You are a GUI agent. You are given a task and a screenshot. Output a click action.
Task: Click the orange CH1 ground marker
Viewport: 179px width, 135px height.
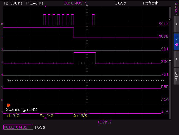9,105
